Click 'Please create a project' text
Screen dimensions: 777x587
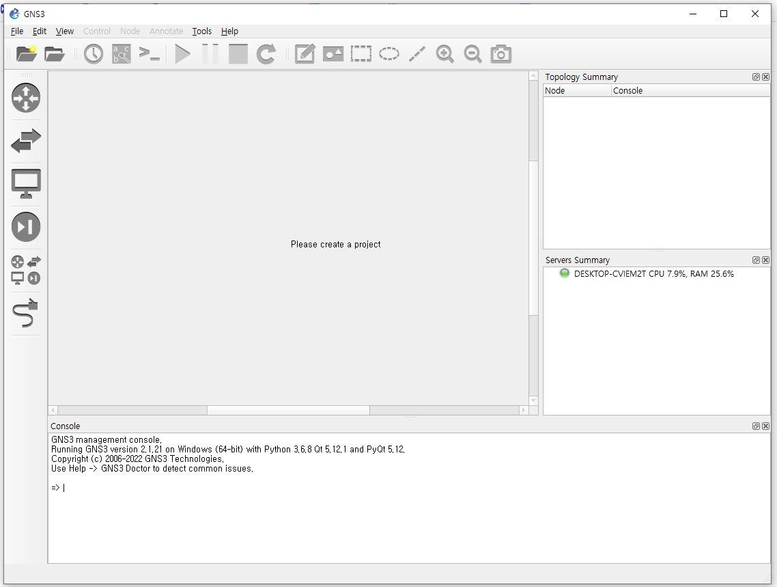335,244
